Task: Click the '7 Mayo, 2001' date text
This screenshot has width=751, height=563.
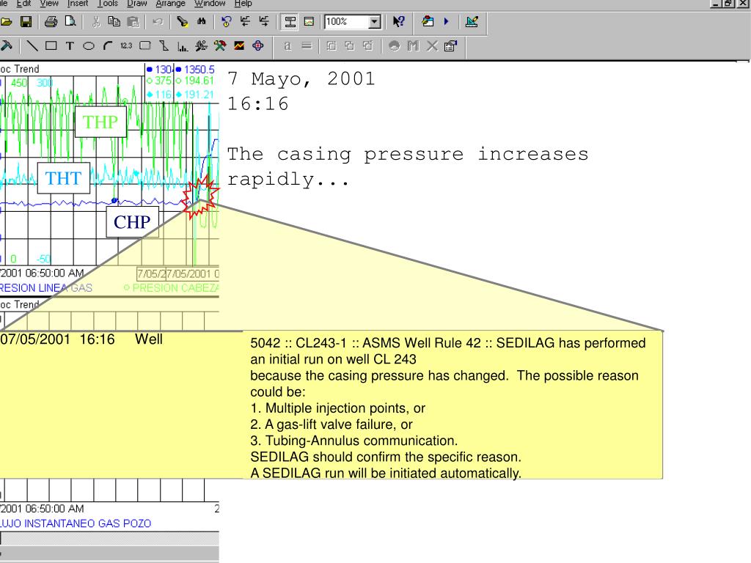Action: 301,79
